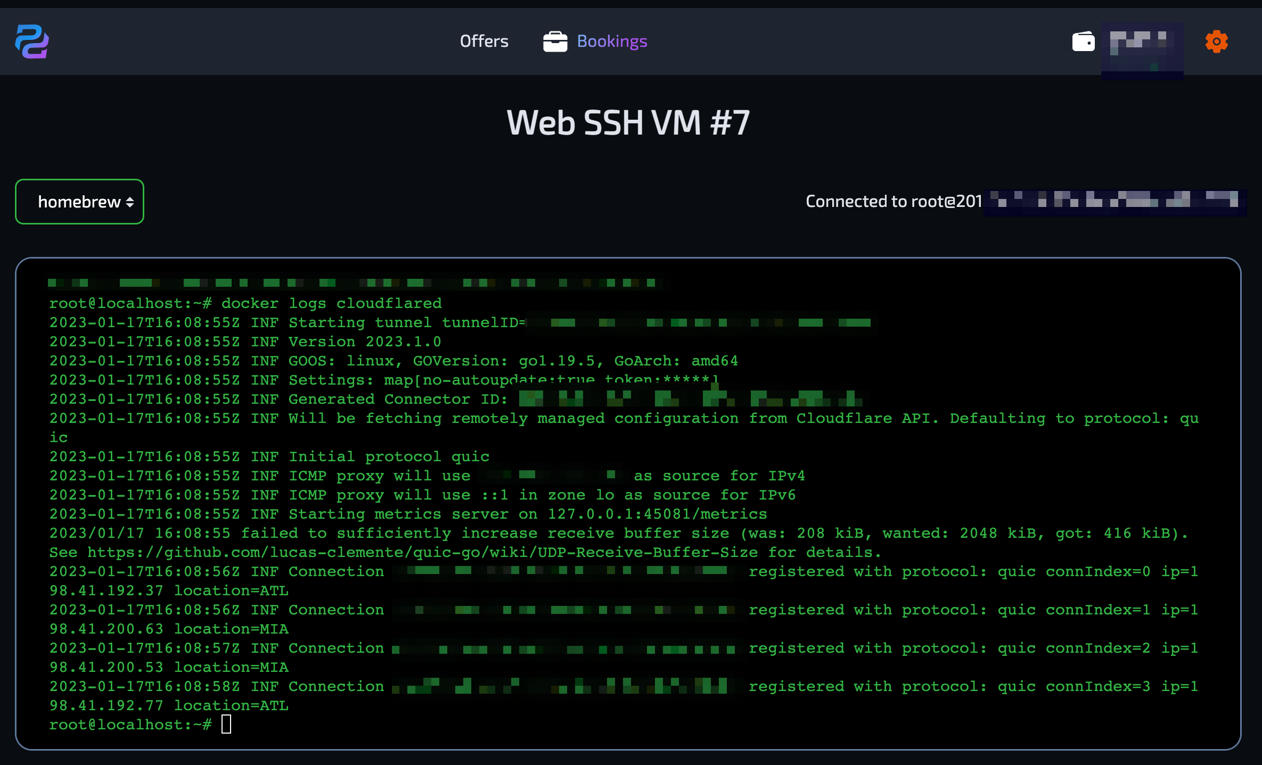The height and width of the screenshot is (765, 1262).
Task: Click the ICMP proxy IPv6 log line
Action: pos(422,495)
